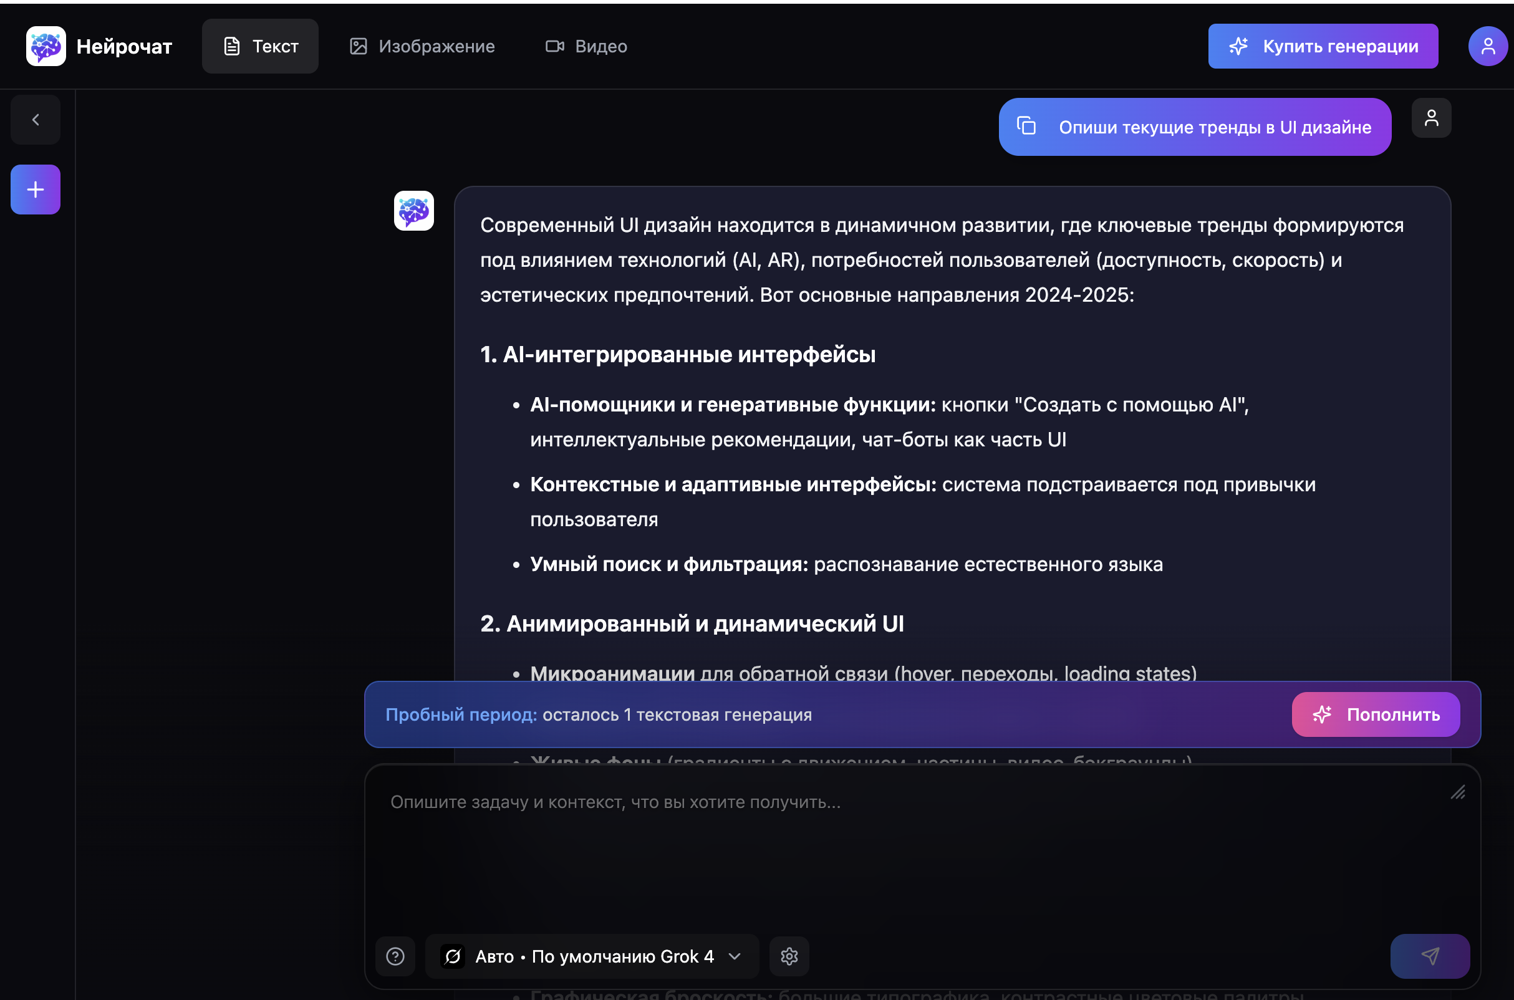Click the Пополнить button

[x=1375, y=714]
